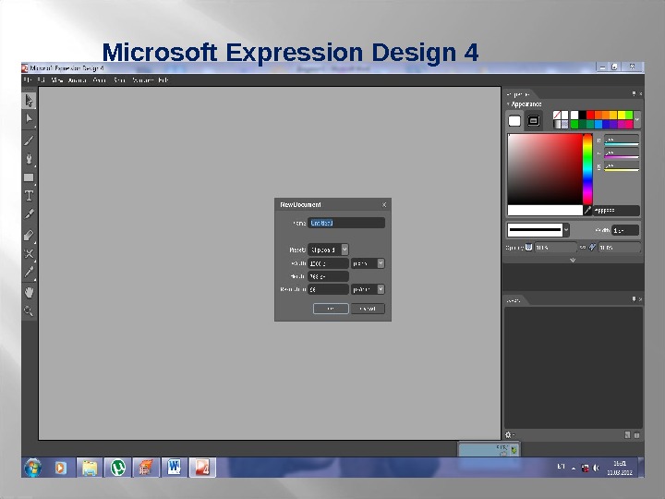Open the Edit menu
The image size is (665, 499).
point(42,79)
